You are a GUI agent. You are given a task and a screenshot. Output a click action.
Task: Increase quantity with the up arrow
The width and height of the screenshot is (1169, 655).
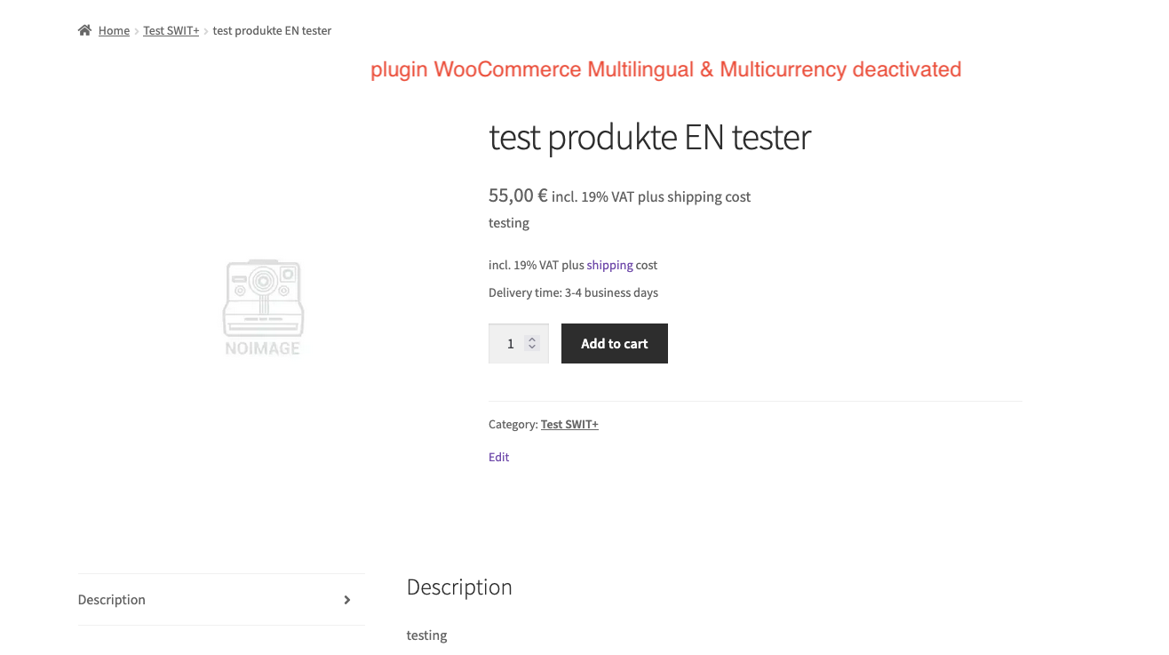tap(532, 339)
